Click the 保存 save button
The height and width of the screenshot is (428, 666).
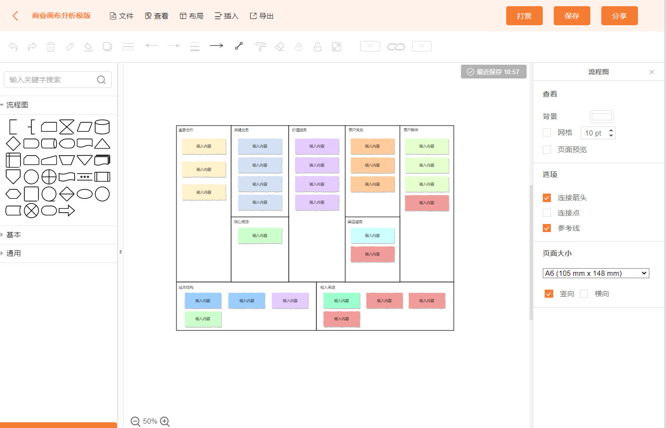[572, 16]
